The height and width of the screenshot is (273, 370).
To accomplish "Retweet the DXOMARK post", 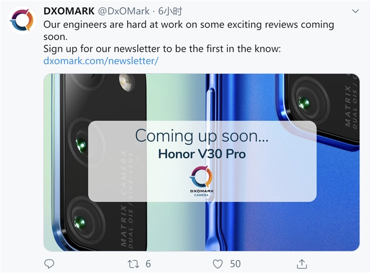I will point(133,263).
